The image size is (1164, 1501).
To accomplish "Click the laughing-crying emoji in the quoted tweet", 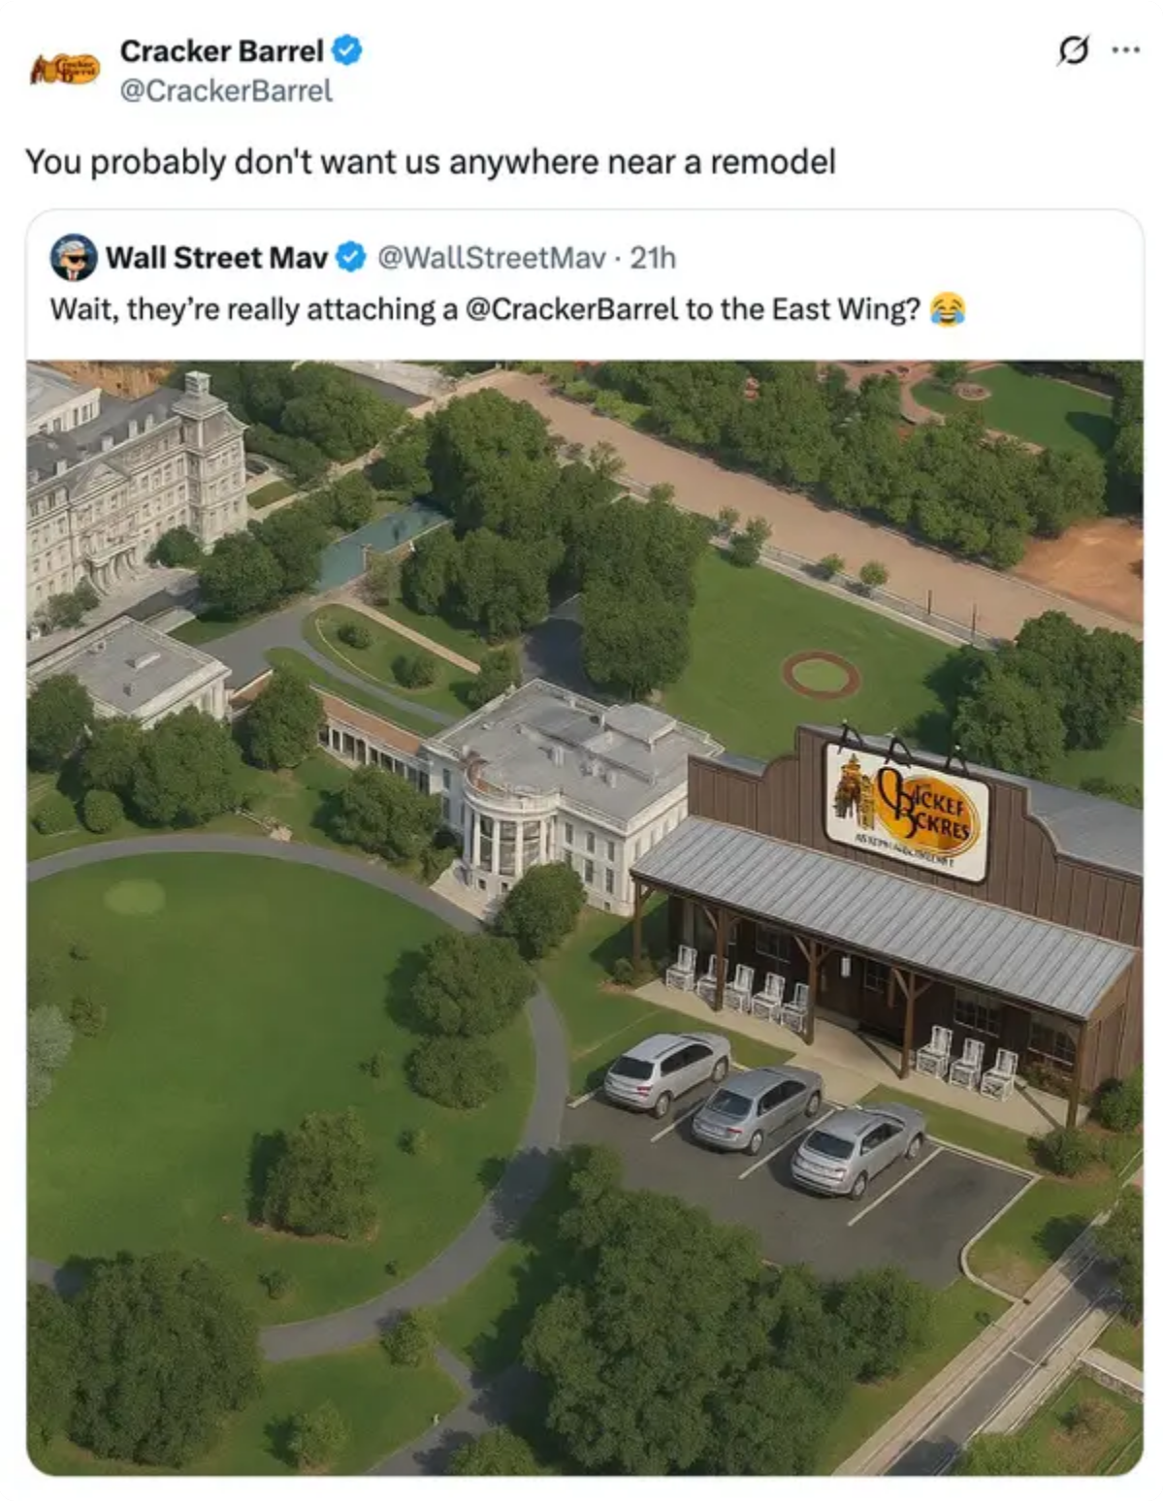I will (947, 309).
